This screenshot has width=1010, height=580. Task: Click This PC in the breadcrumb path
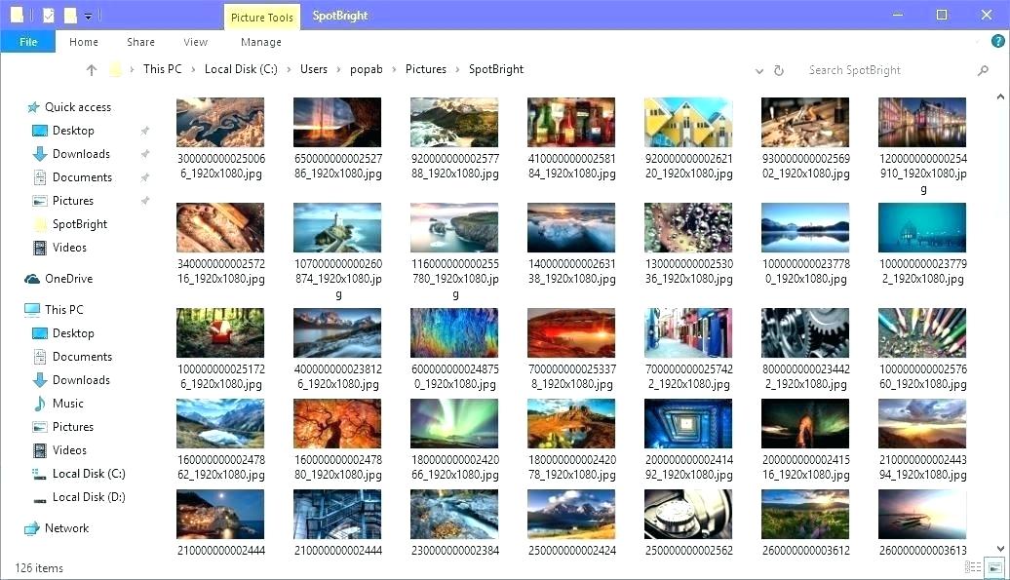[162, 69]
